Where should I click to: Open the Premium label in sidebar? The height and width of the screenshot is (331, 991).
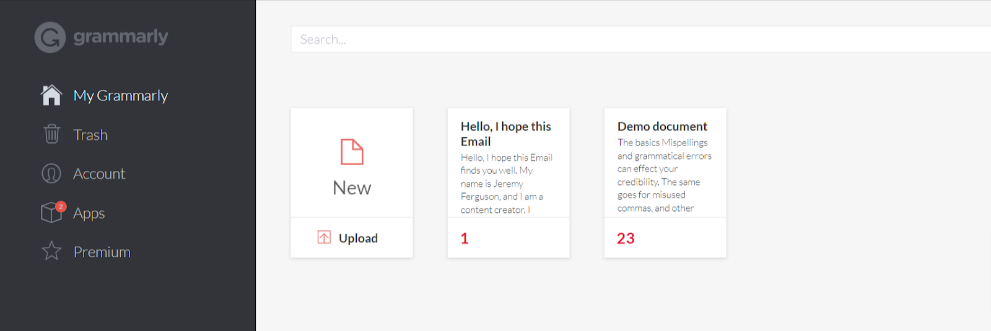tap(102, 252)
